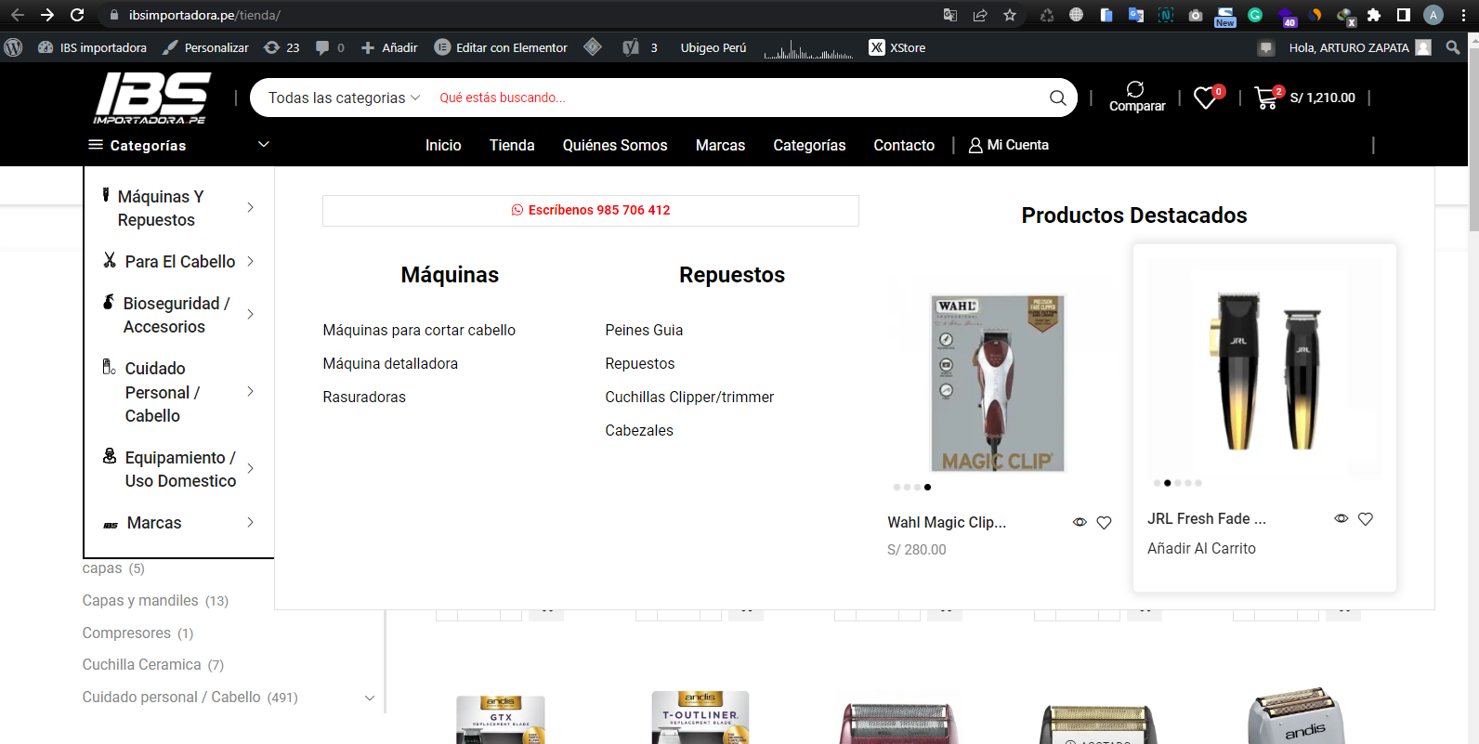This screenshot has height=744, width=1479.
Task: Open JRL Fresh Fade product thumbnail
Action: coord(1264,370)
